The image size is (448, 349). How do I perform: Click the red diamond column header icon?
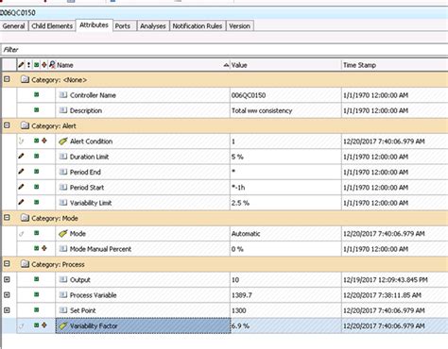point(44,65)
